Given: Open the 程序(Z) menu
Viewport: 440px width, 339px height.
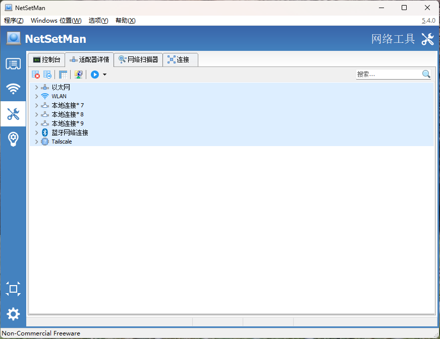Looking at the screenshot, I should click(14, 21).
